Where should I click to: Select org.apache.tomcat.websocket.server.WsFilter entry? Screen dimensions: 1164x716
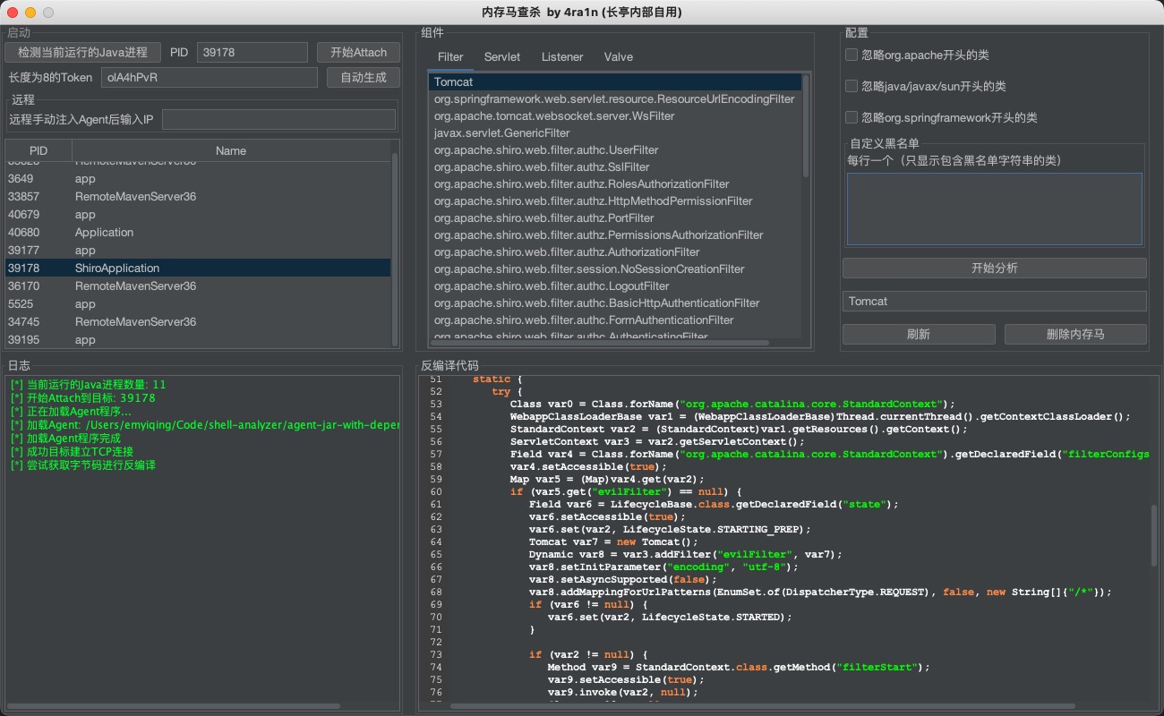(x=614, y=115)
